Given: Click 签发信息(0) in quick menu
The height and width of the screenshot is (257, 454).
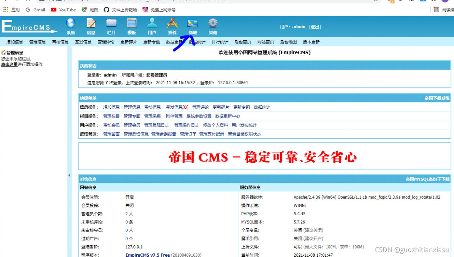Looking at the screenshot, I should pos(177,107).
